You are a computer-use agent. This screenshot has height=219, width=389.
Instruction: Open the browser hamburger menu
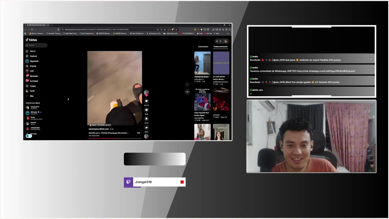point(230,30)
